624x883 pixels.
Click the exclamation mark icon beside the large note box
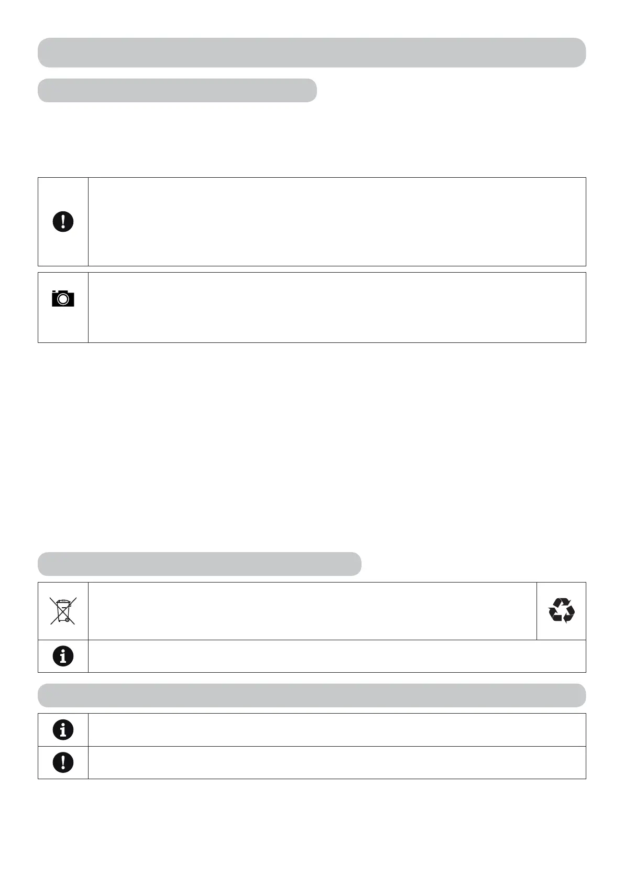click(x=63, y=222)
